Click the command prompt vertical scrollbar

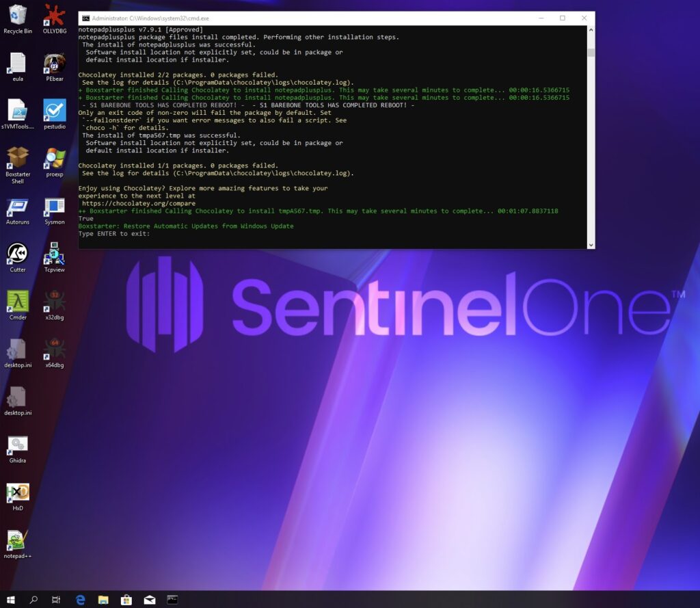click(x=591, y=137)
